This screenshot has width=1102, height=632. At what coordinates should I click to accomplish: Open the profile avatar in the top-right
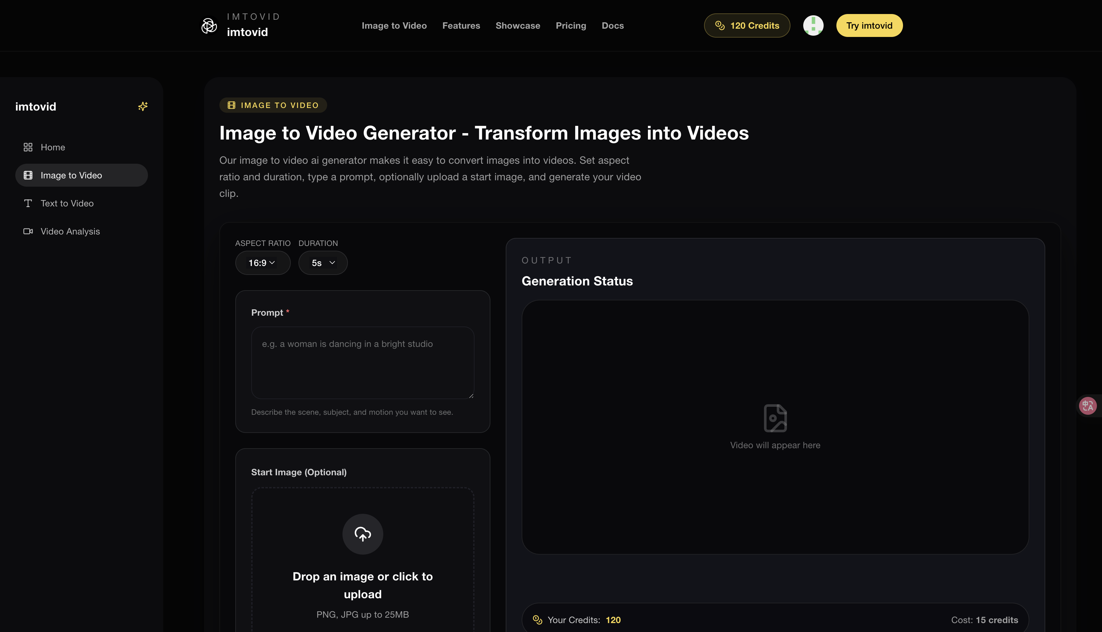[813, 25]
